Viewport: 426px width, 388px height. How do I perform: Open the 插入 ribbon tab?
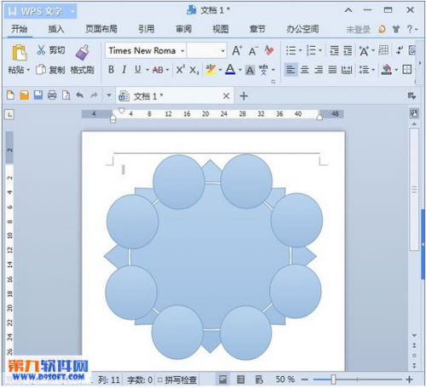coord(56,29)
